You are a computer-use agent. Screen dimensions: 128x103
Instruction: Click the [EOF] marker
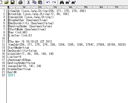[11, 75]
